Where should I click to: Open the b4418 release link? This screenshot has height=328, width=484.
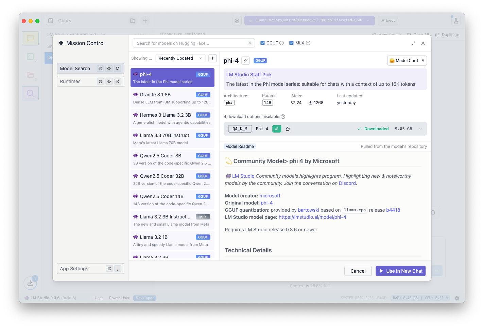pos(393,210)
